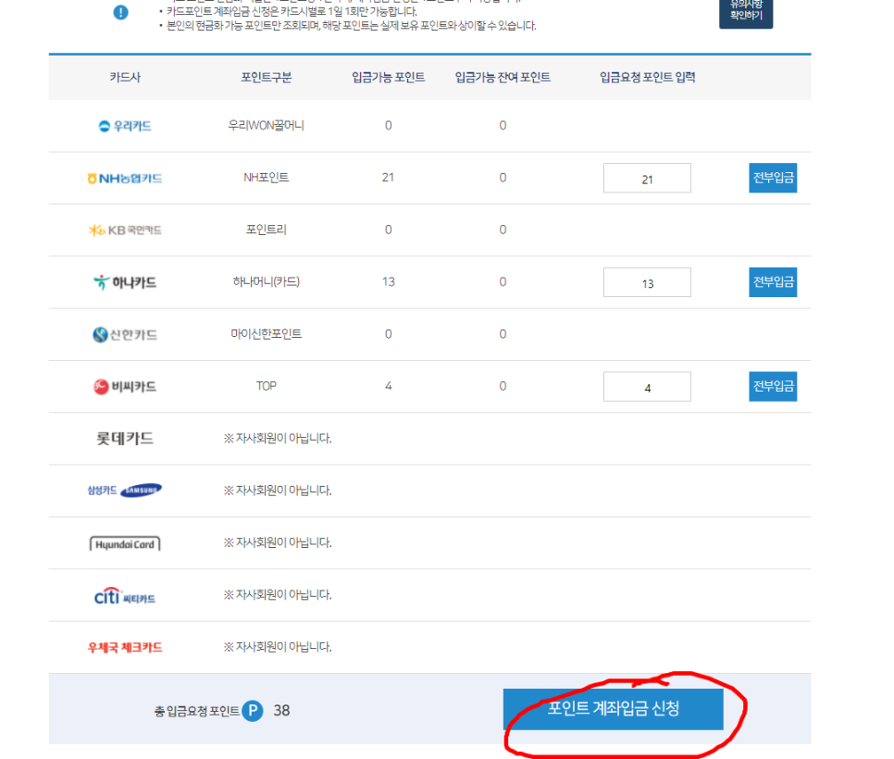Click the NH농협카드 logo
Viewport: 894px width, 759px height.
[x=125, y=179]
